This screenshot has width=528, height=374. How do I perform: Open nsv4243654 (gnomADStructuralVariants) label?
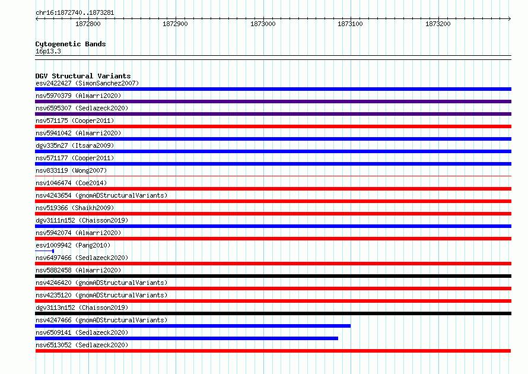pos(101,195)
